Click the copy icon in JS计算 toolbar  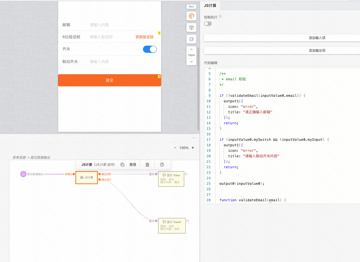(x=122, y=165)
